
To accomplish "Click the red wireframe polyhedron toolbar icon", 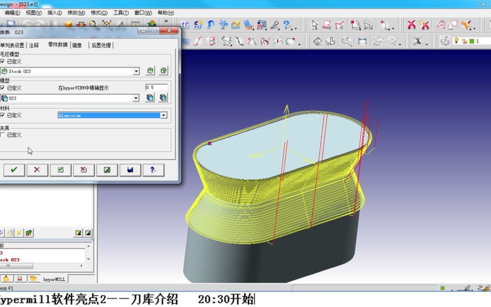I will [440, 25].
